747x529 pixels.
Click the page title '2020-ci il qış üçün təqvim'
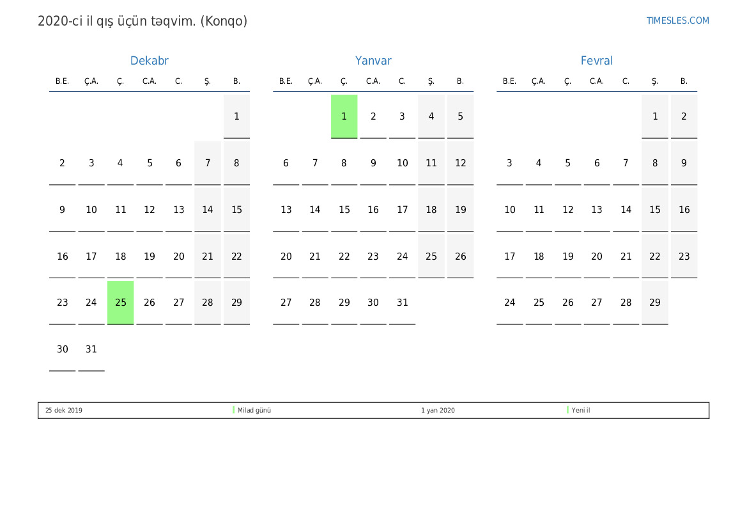point(142,21)
